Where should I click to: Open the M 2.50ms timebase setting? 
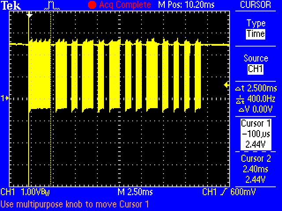point(135,193)
